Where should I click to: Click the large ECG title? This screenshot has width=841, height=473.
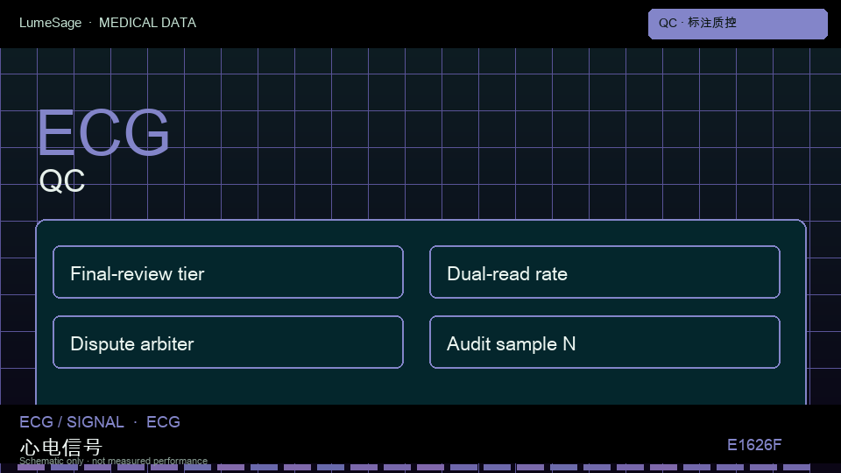click(x=103, y=132)
